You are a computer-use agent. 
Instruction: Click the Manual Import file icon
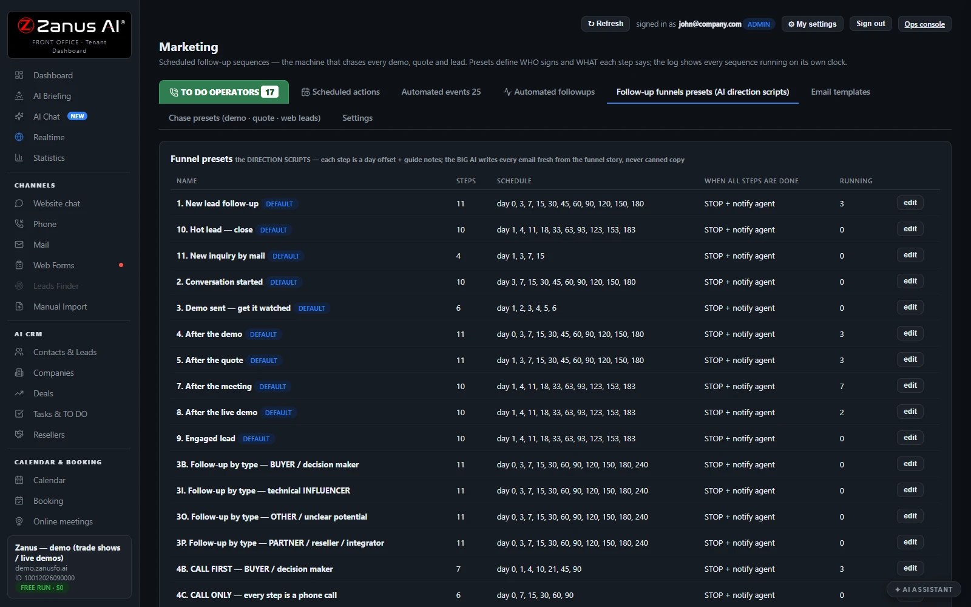[19, 307]
